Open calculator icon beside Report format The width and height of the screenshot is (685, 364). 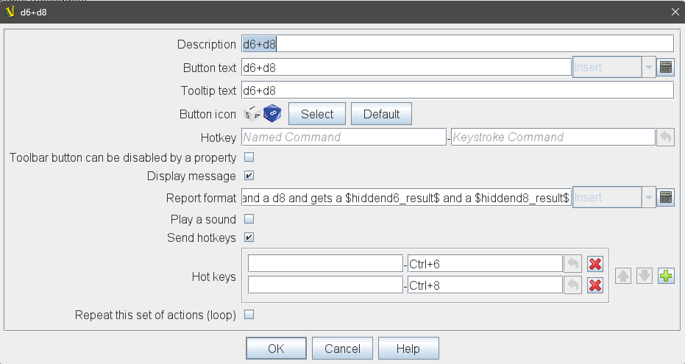(665, 197)
